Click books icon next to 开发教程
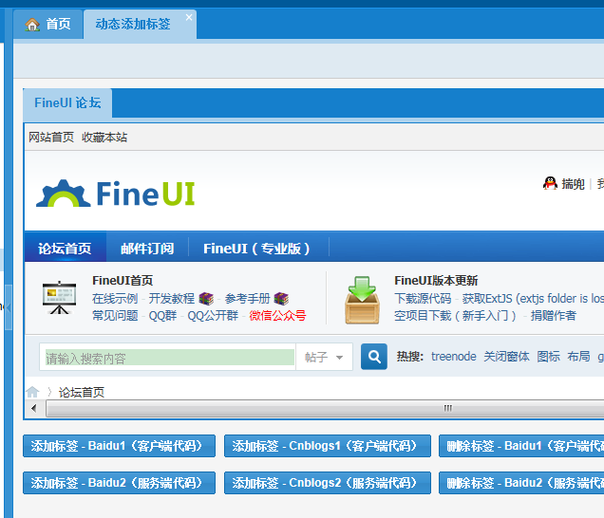Screen dimensions: 604x518 (206, 298)
